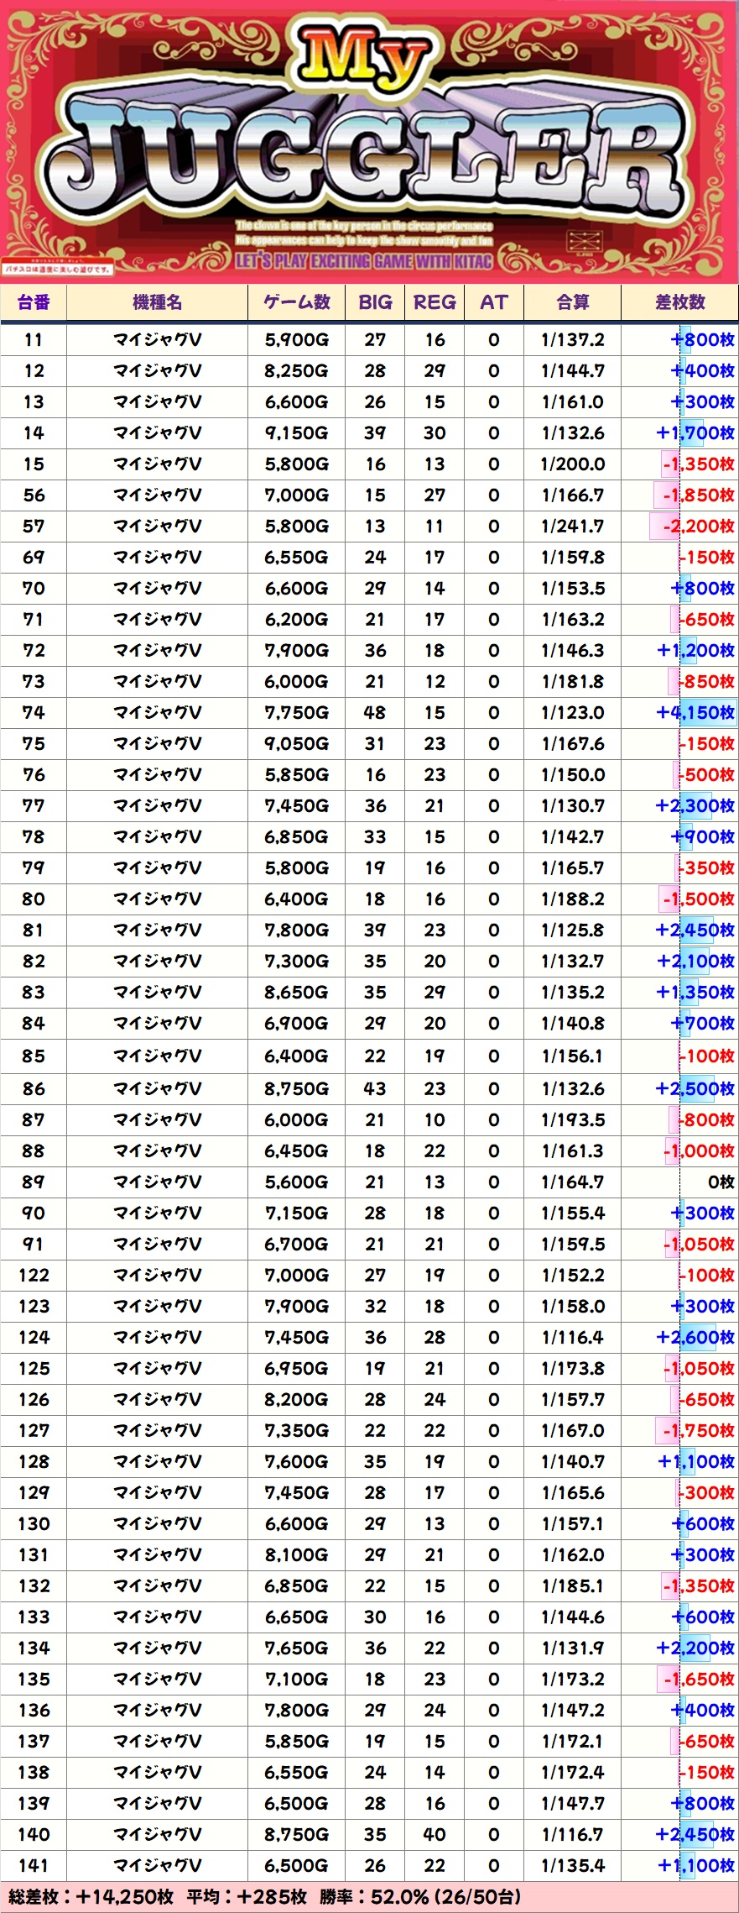Image resolution: width=739 pixels, height=1913 pixels.
Task: Sort by the 台番 column header
Action: click(x=34, y=302)
